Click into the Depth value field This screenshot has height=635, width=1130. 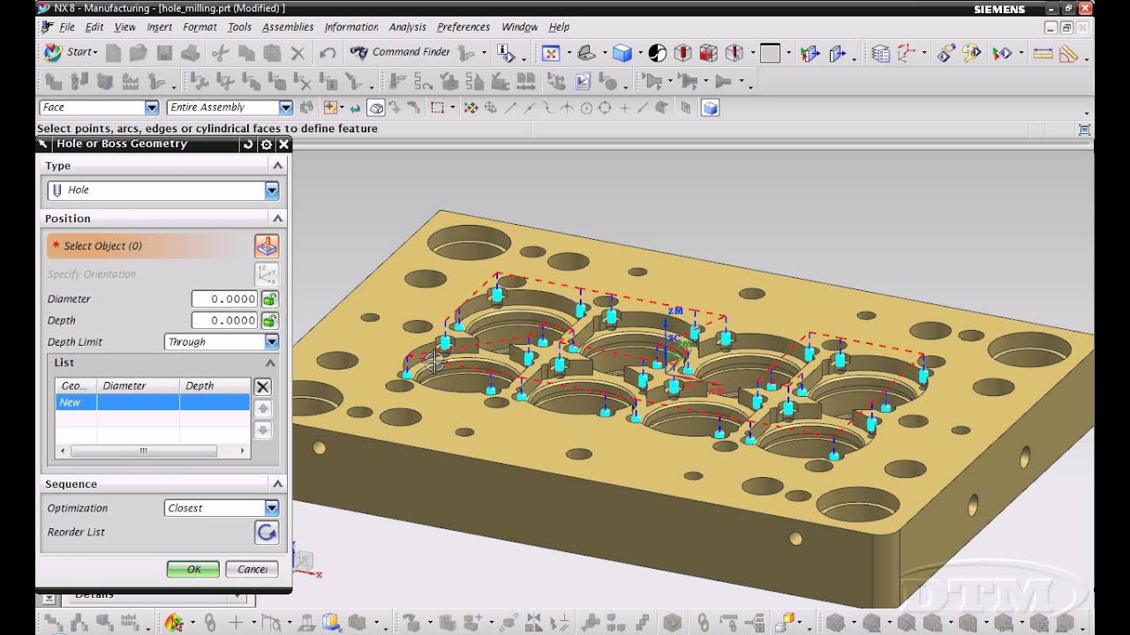224,320
